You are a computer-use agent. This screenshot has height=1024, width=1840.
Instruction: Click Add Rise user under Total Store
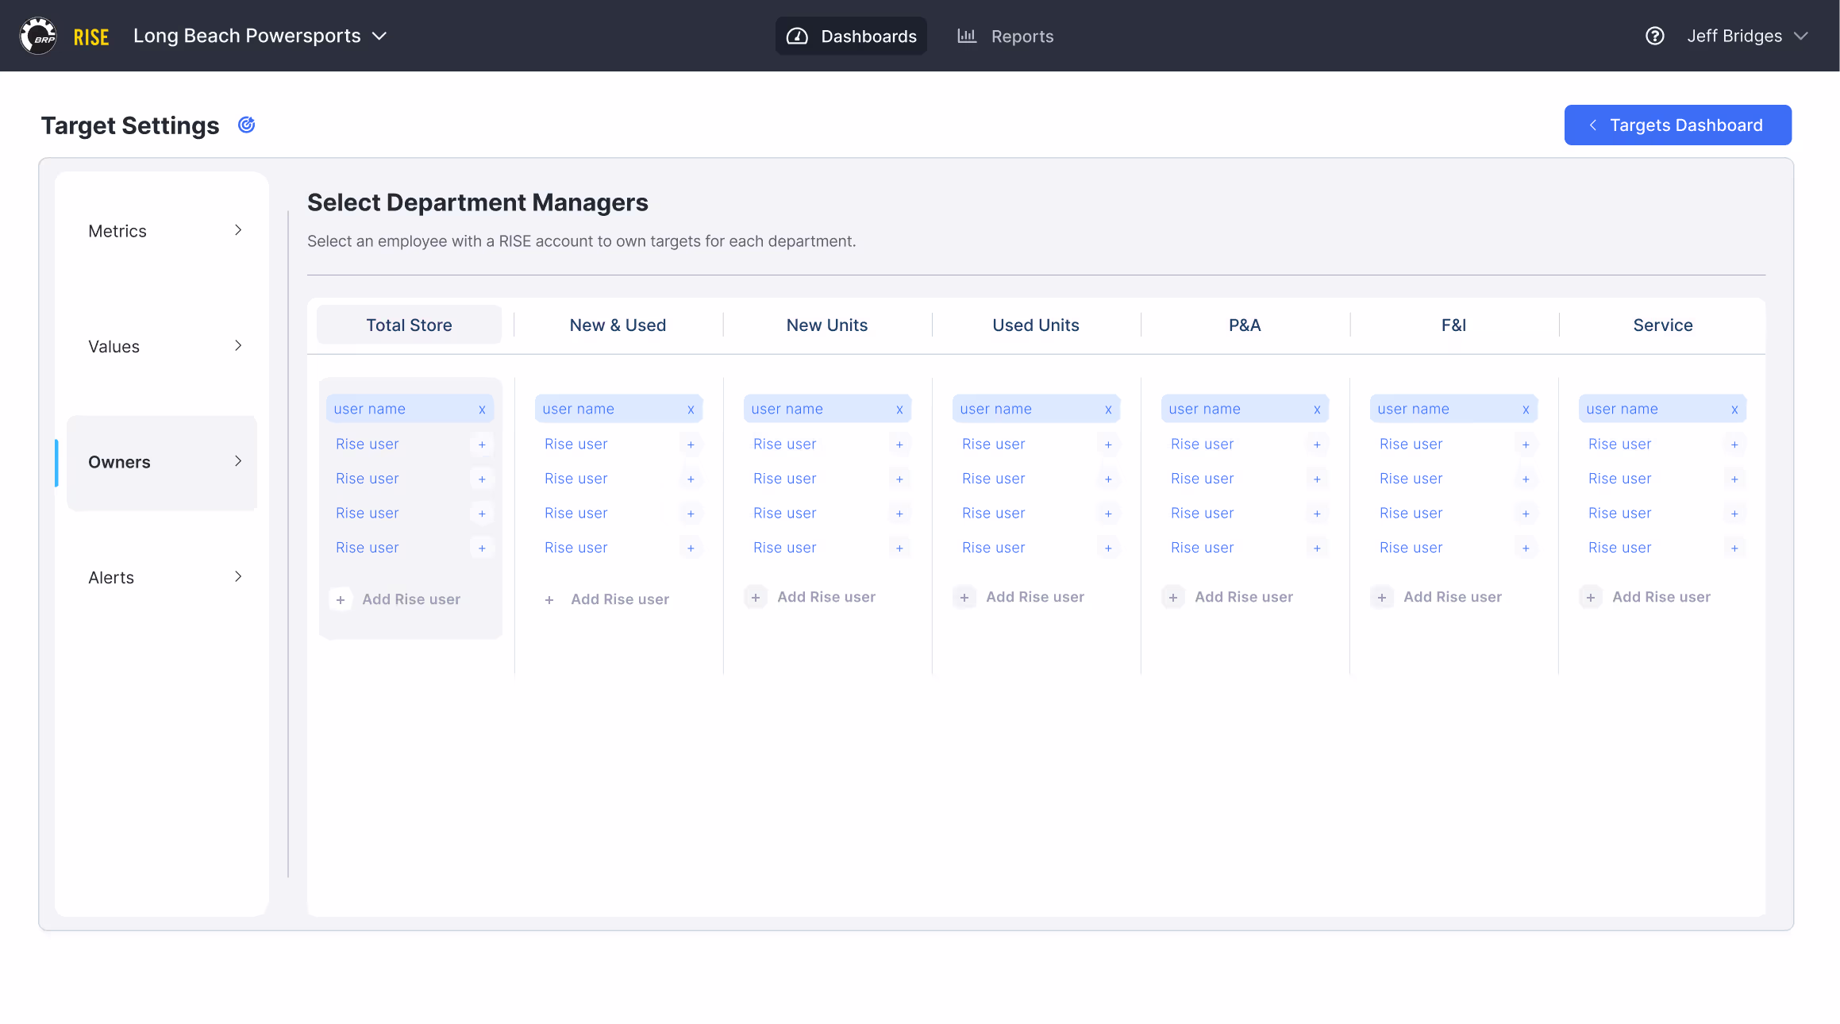[395, 599]
